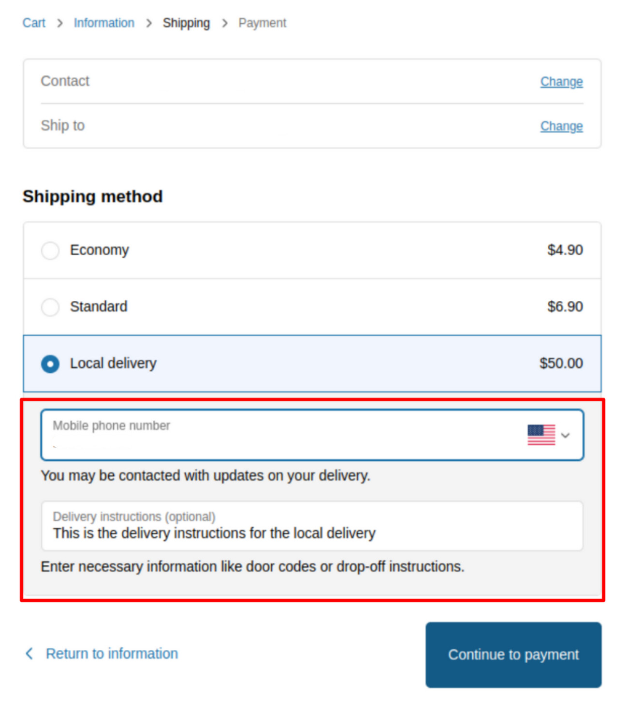Change the Ship to address
Viewport: 628px width, 719px height.
tap(561, 126)
